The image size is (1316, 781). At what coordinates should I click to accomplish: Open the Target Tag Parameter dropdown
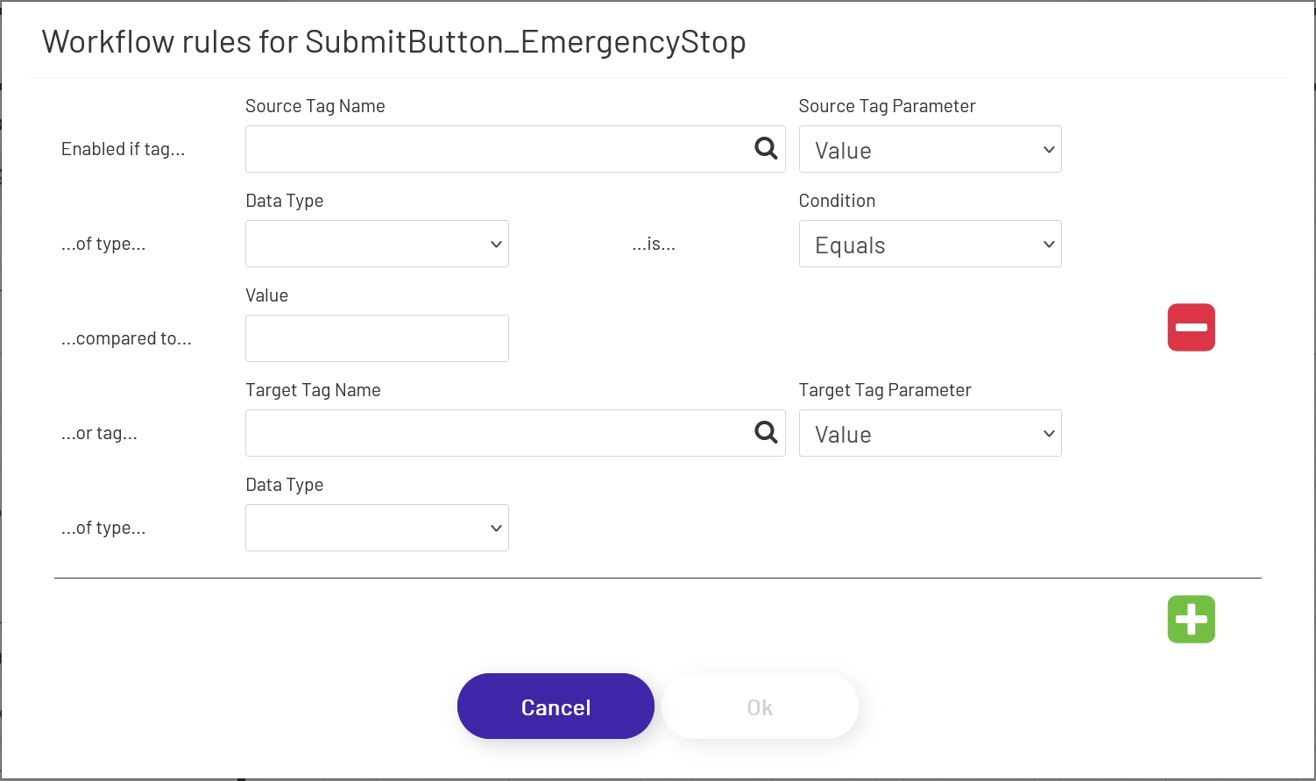[929, 433]
